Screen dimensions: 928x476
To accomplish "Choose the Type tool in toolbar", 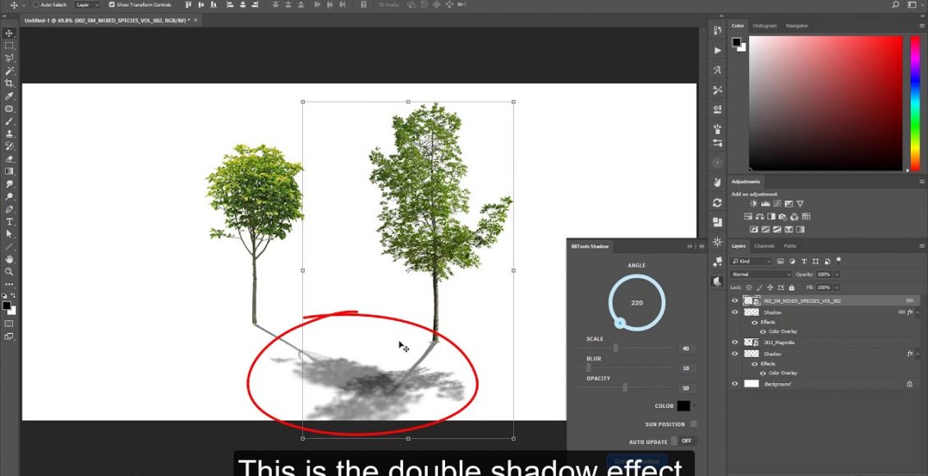I will [x=10, y=222].
